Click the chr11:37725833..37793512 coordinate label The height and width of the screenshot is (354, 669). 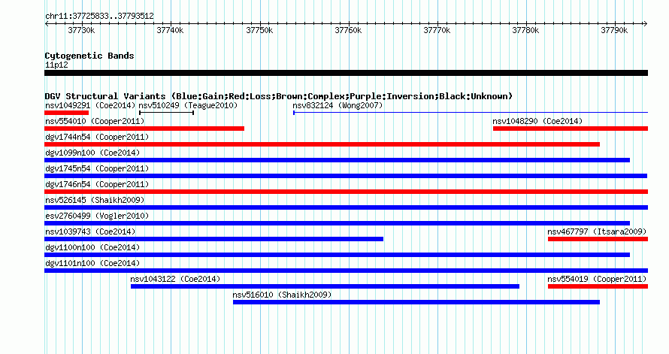pyautogui.click(x=99, y=16)
